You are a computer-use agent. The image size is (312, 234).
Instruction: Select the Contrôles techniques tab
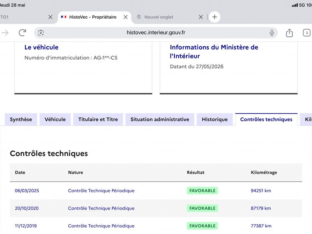pyautogui.click(x=266, y=119)
